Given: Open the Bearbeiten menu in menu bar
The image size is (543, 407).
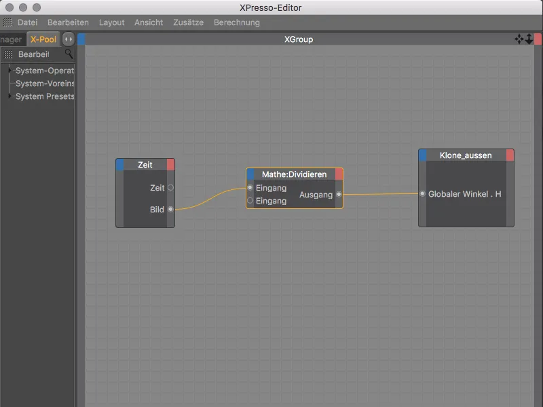Looking at the screenshot, I should click(68, 22).
